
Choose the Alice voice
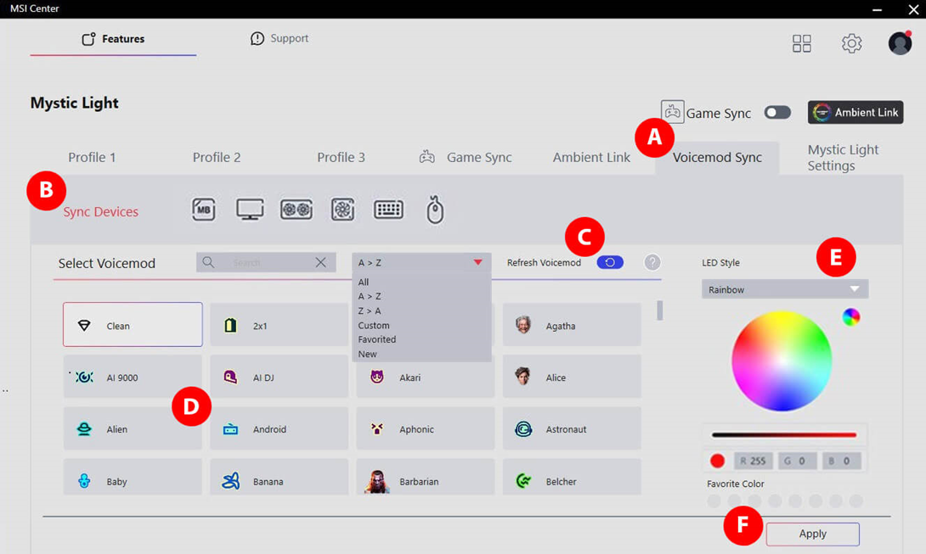(572, 377)
